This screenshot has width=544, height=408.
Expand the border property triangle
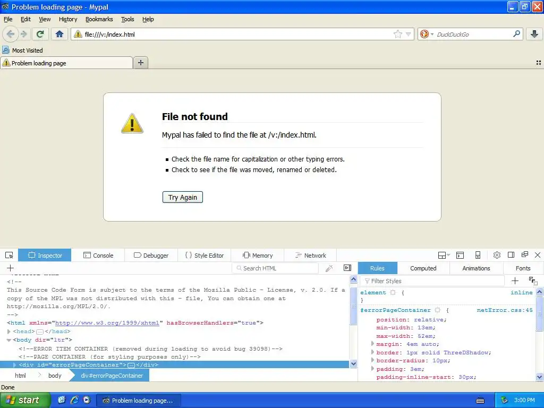[372, 352]
